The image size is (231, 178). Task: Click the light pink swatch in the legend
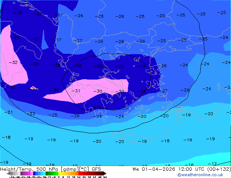click(x=32, y=173)
